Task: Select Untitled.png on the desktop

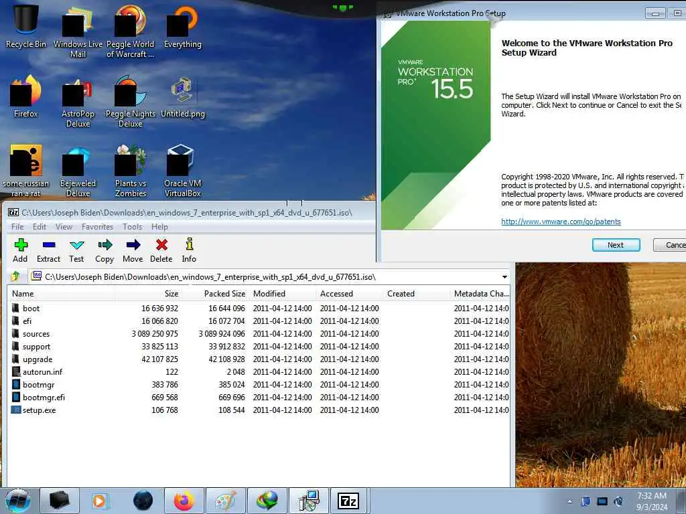Action: pyautogui.click(x=182, y=97)
